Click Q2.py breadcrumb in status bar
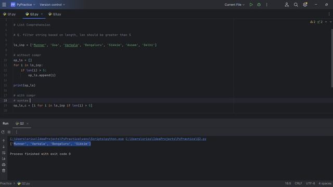 pyautogui.click(x=23, y=183)
